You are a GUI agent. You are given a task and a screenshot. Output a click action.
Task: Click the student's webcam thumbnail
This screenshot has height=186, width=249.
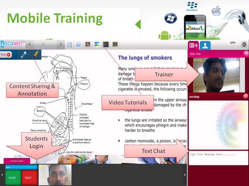click(55, 175)
